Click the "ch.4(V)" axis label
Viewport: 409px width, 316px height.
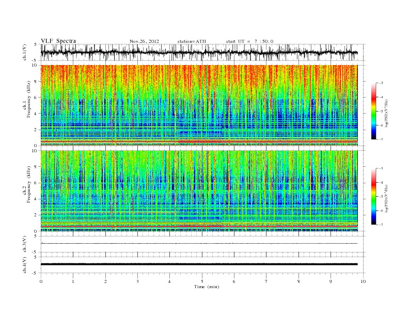(24, 265)
